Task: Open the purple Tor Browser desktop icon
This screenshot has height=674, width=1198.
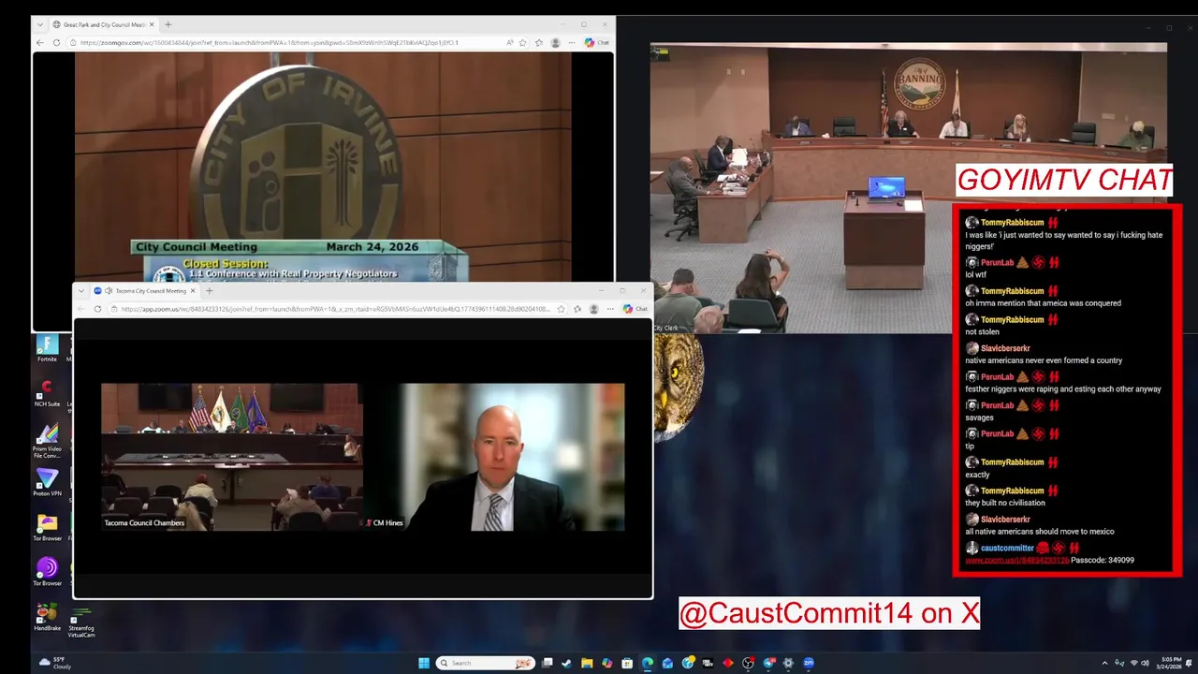Action: pyautogui.click(x=47, y=572)
